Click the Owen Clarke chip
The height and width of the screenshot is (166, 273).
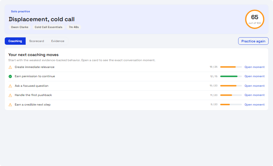(20, 27)
